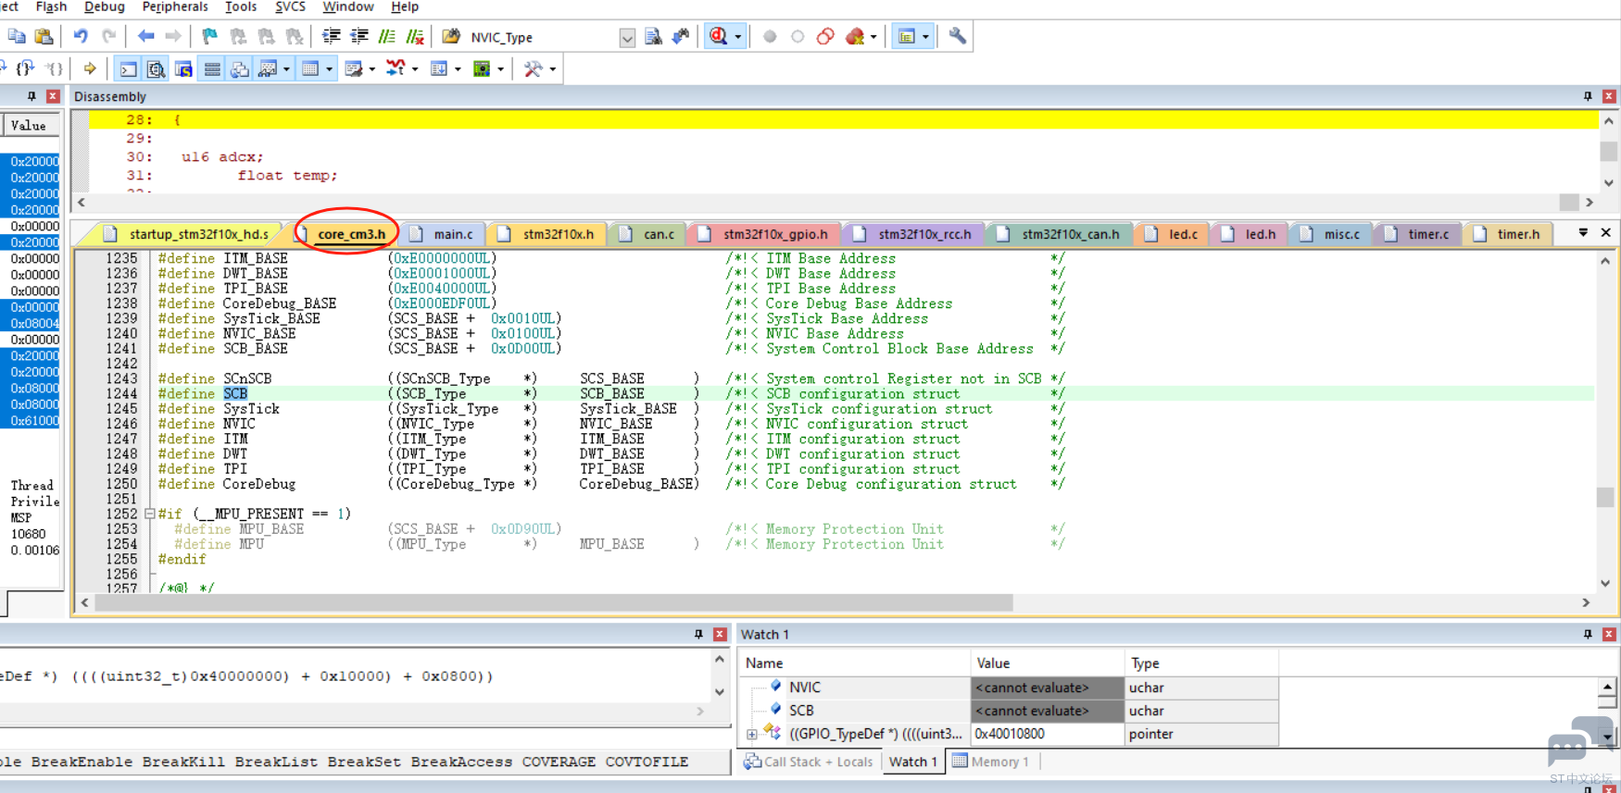Toggle the Watch 1 panel pin

click(1588, 634)
